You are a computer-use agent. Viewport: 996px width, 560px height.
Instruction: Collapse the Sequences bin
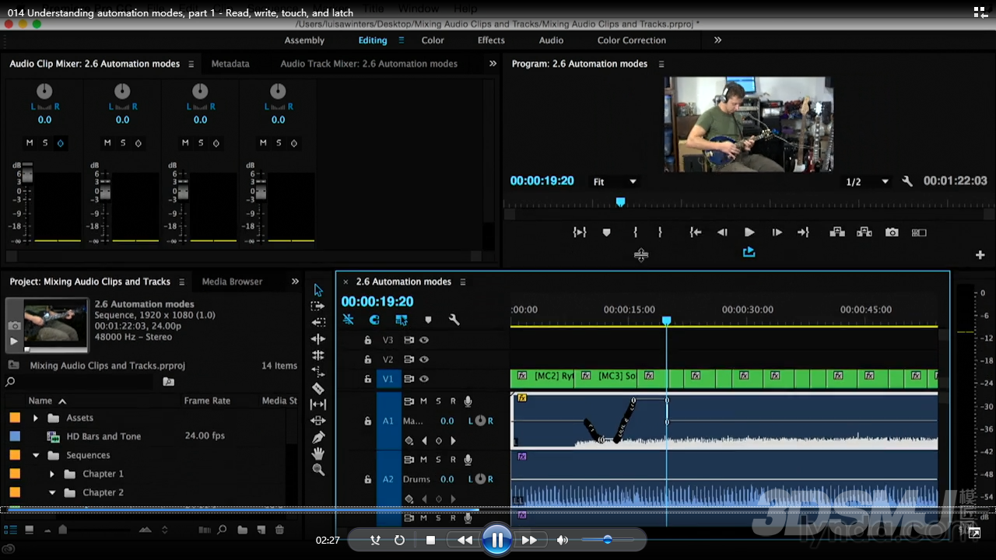coord(35,455)
